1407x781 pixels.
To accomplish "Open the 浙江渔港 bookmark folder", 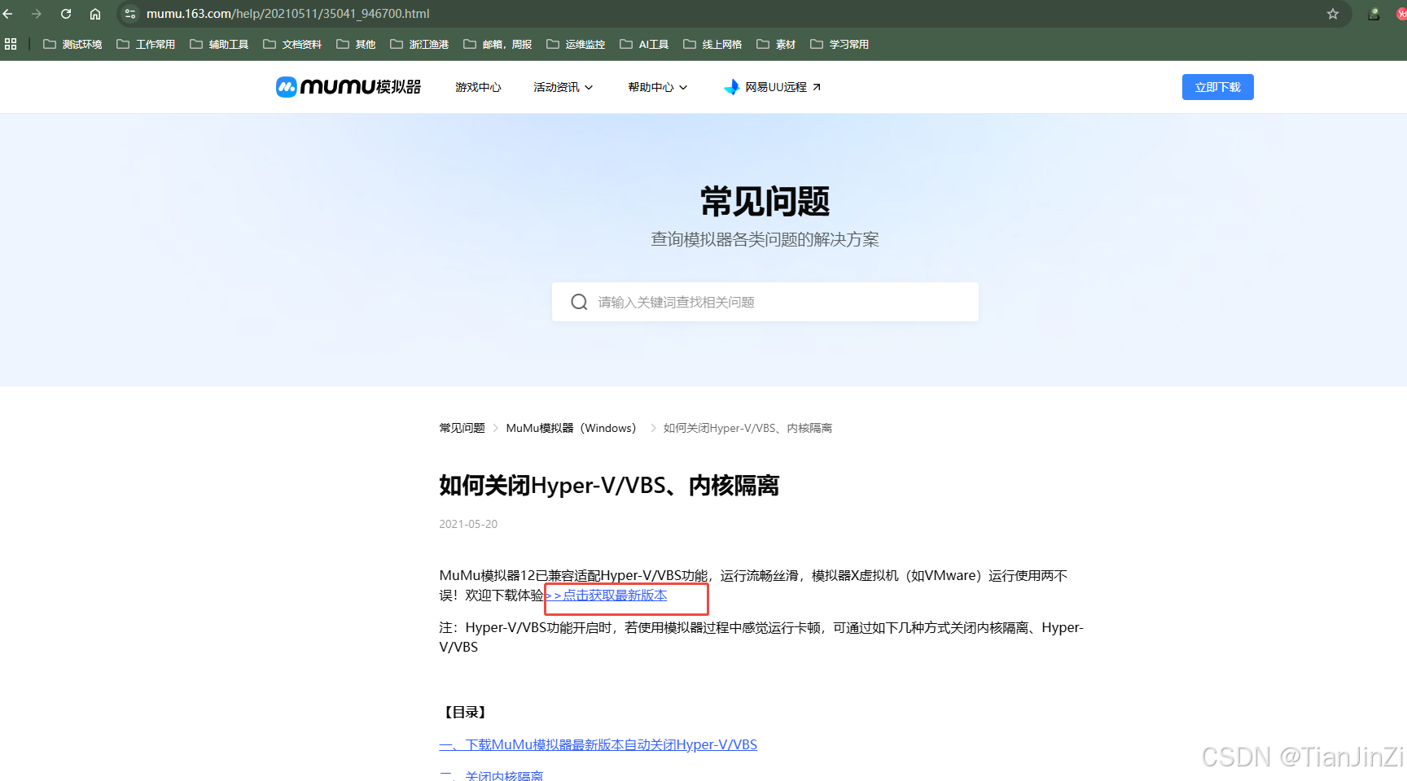I will click(x=419, y=44).
